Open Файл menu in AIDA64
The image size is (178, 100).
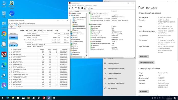(x=70, y=6)
